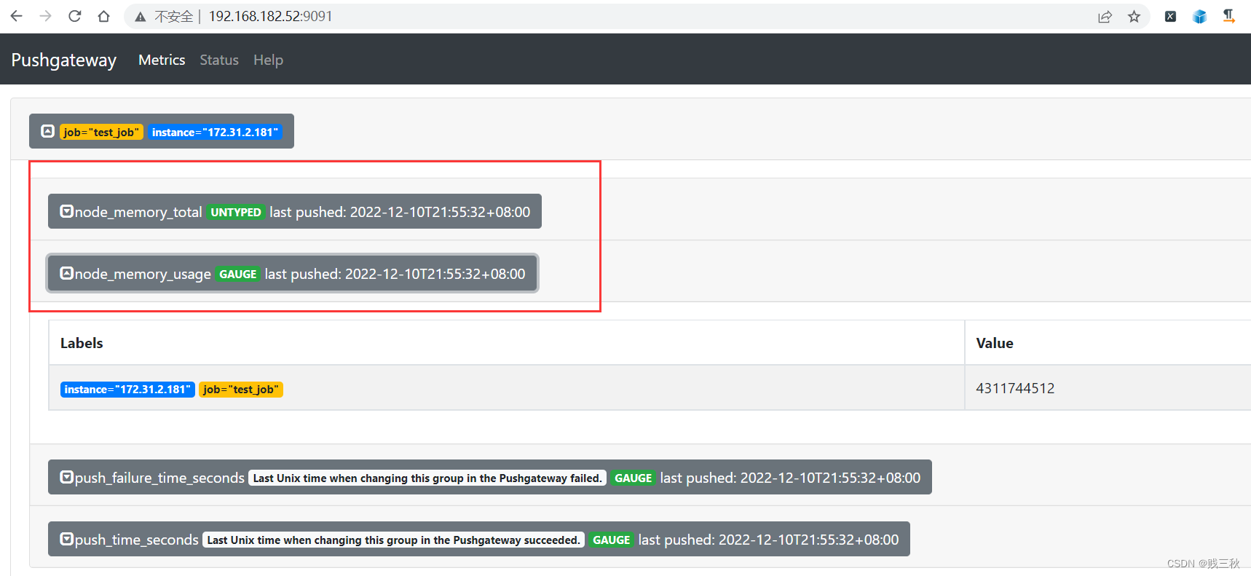Open the Status nav tab
Viewport: 1251px width, 576px height.
coord(219,60)
